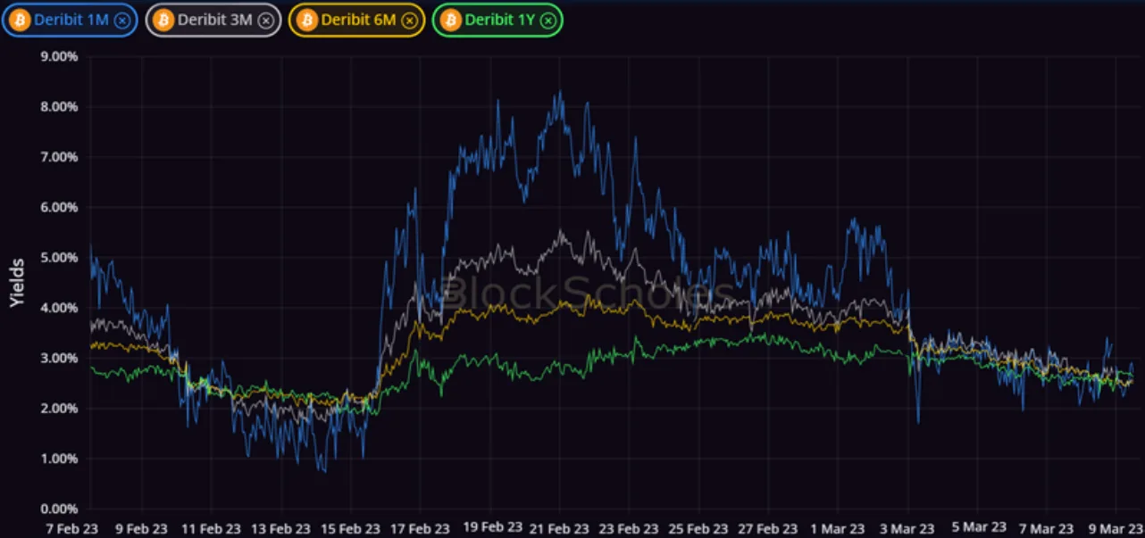Screen dimensions: 1145x538
Task: Click the 9.00% y-axis label
Action: point(60,56)
